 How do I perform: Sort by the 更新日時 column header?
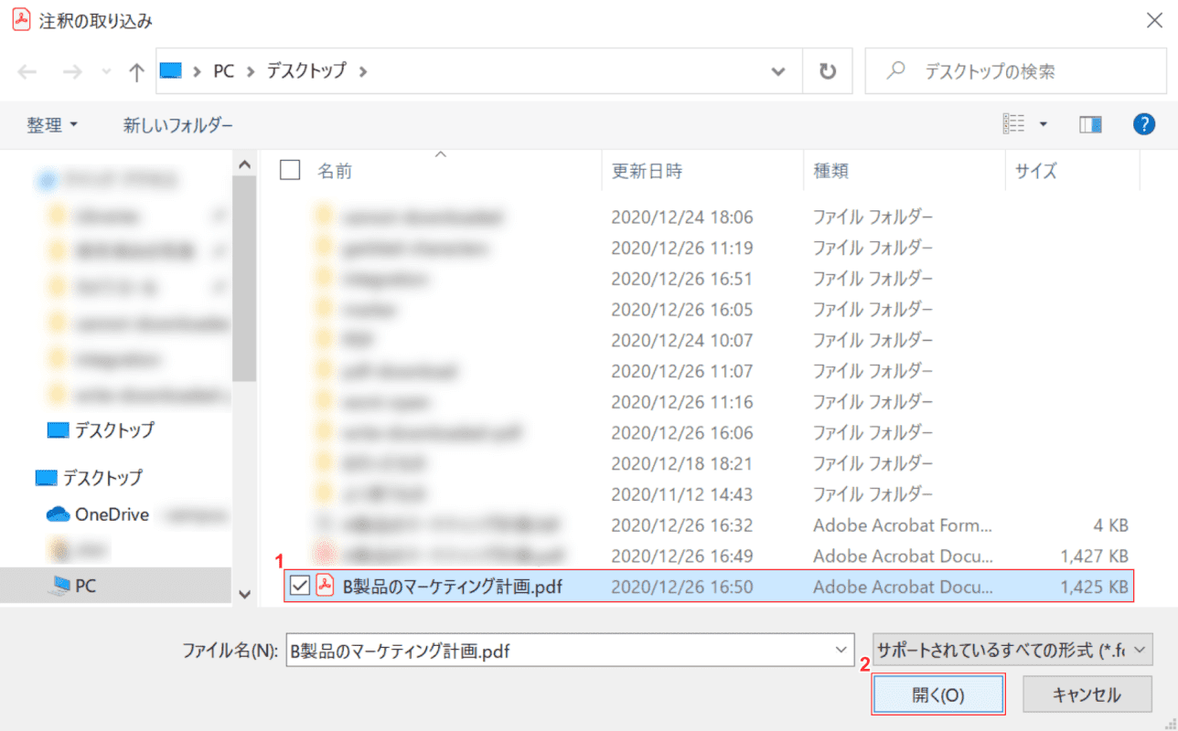tap(647, 171)
